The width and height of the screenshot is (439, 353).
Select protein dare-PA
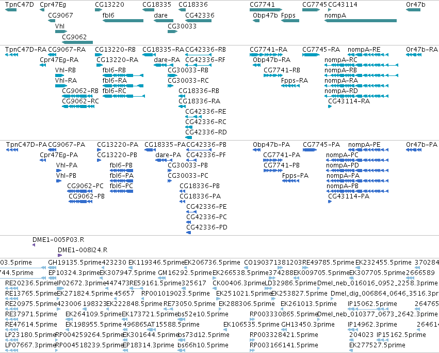pos(168,155)
